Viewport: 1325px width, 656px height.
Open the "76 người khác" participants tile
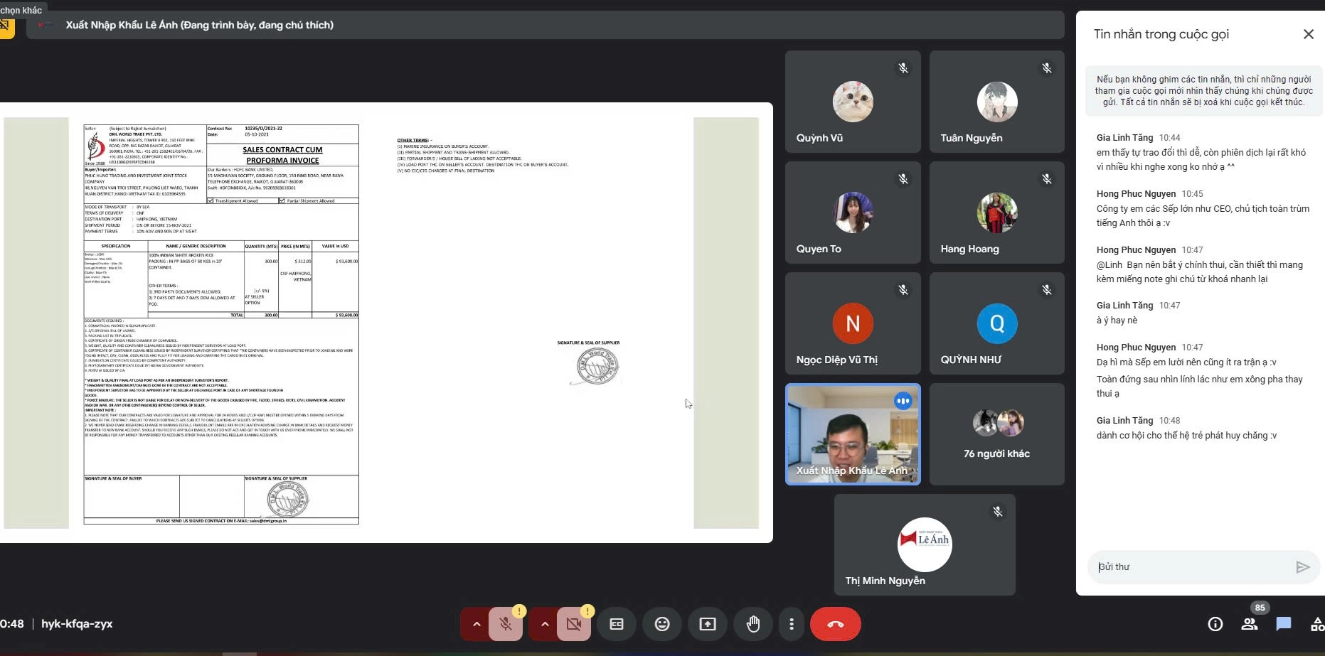coord(996,434)
